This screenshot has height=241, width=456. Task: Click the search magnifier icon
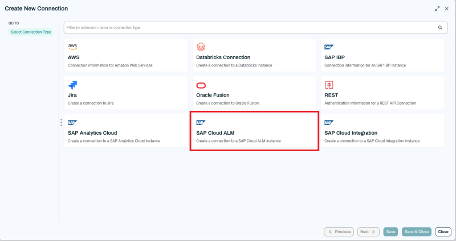[x=439, y=27]
